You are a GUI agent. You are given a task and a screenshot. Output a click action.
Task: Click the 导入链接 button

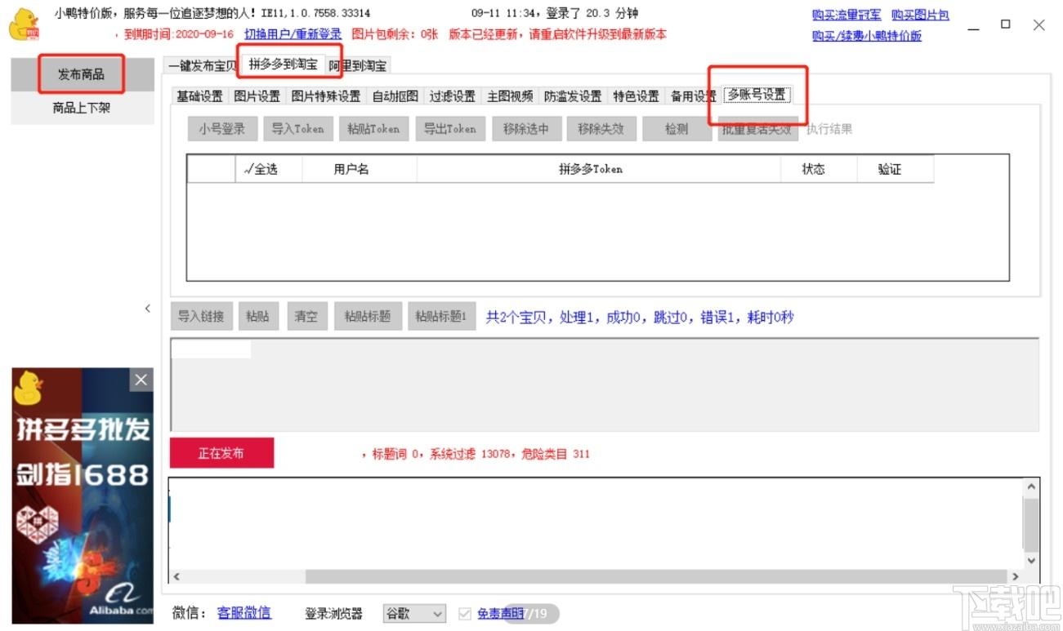[x=201, y=317]
